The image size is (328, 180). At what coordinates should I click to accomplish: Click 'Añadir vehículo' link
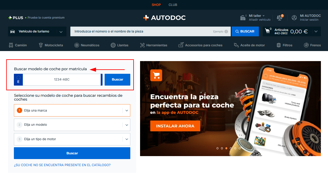click(260, 20)
